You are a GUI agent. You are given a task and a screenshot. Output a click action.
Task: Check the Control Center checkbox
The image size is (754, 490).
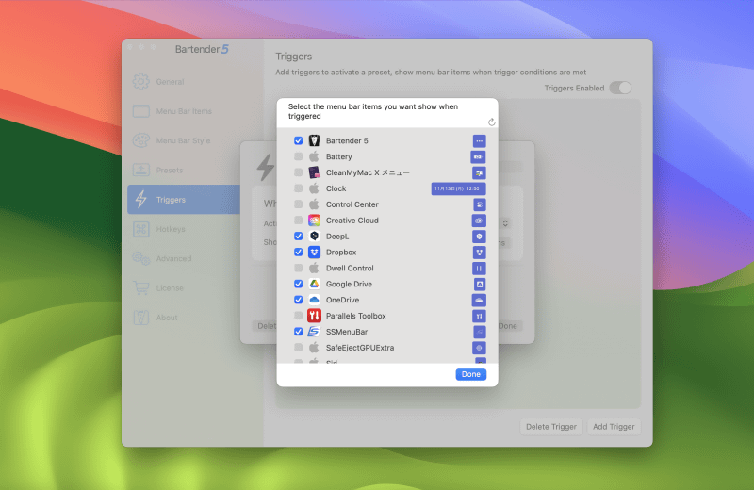pyautogui.click(x=298, y=204)
